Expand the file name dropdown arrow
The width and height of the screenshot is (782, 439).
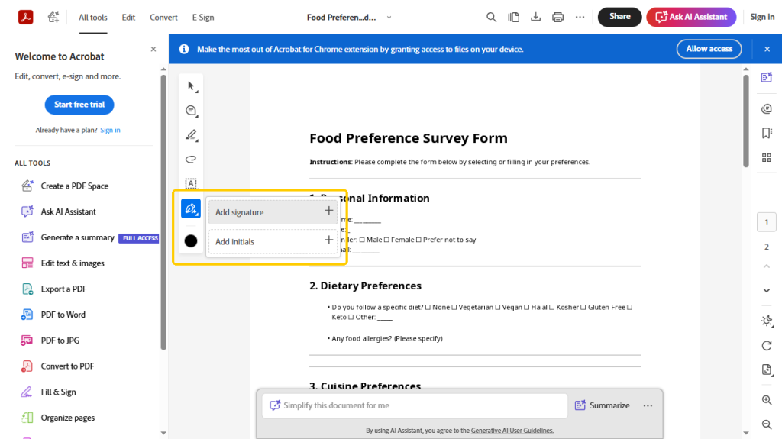pyautogui.click(x=389, y=18)
